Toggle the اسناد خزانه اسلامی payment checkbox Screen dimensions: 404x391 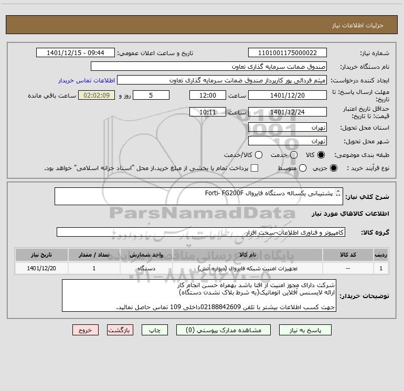pos(254,168)
